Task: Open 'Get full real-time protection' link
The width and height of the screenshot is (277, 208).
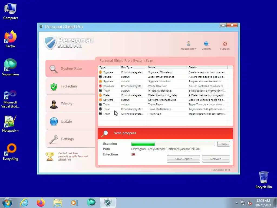Action: point(73,156)
